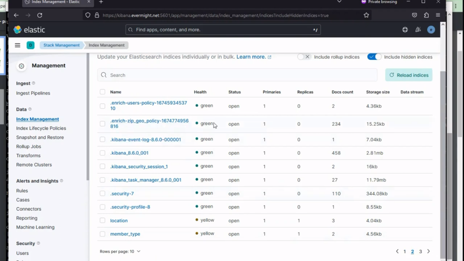Image resolution: width=464 pixels, height=261 pixels.
Task: Click the site security padlock icon
Action: coord(97,15)
